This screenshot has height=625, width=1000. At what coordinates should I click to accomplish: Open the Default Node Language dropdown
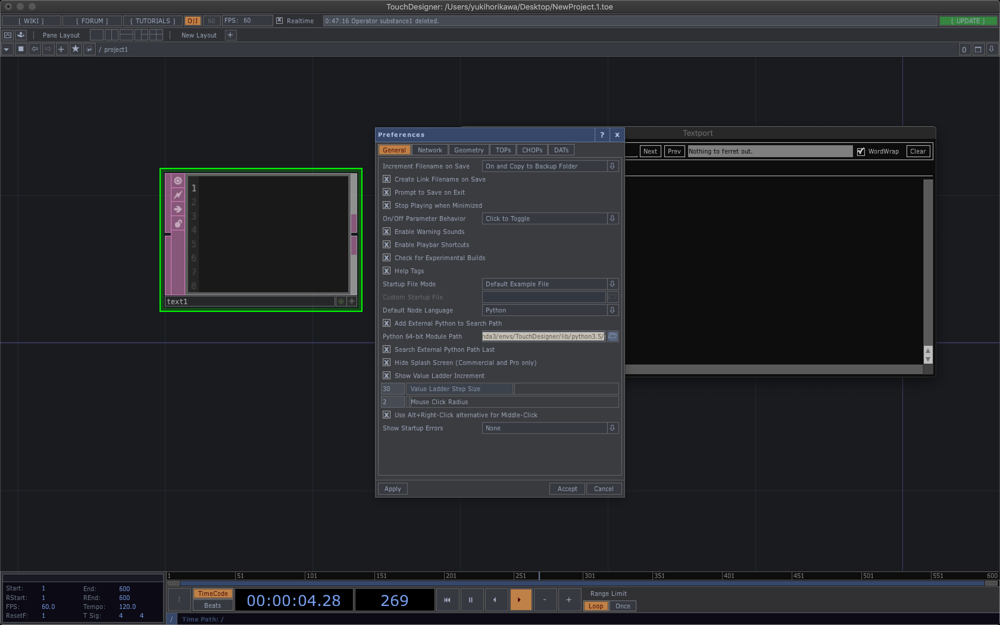click(x=612, y=310)
